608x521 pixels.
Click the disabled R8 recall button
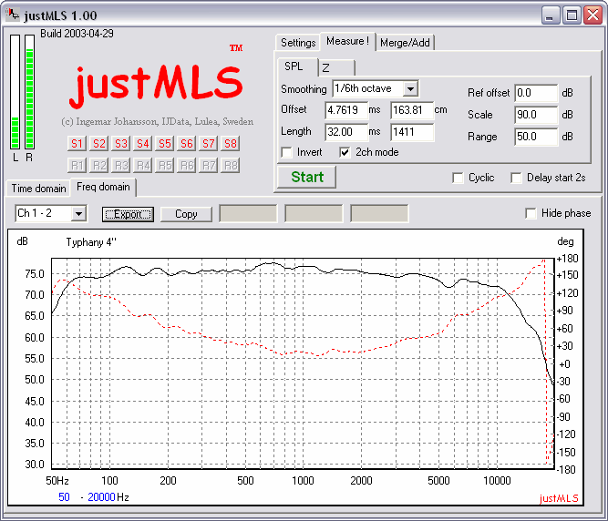(x=231, y=166)
